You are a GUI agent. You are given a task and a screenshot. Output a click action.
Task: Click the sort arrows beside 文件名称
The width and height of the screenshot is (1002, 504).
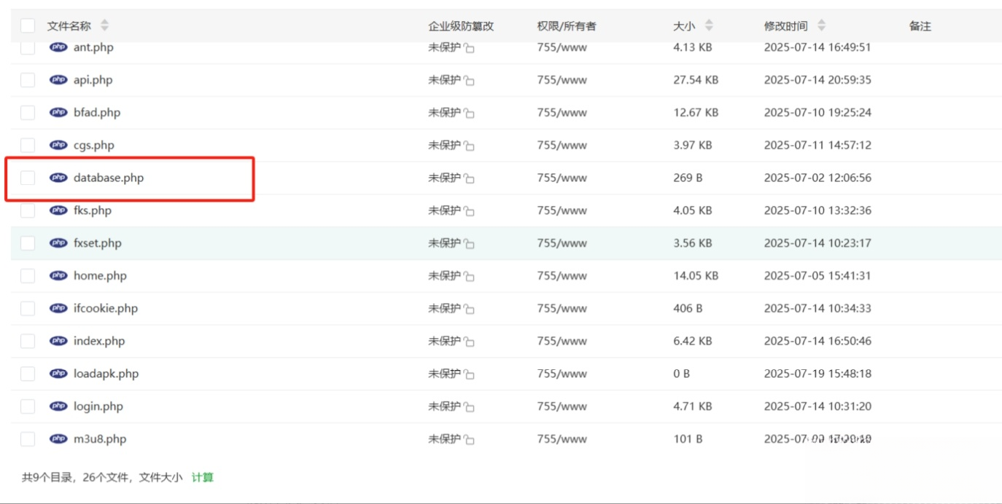click(x=104, y=25)
